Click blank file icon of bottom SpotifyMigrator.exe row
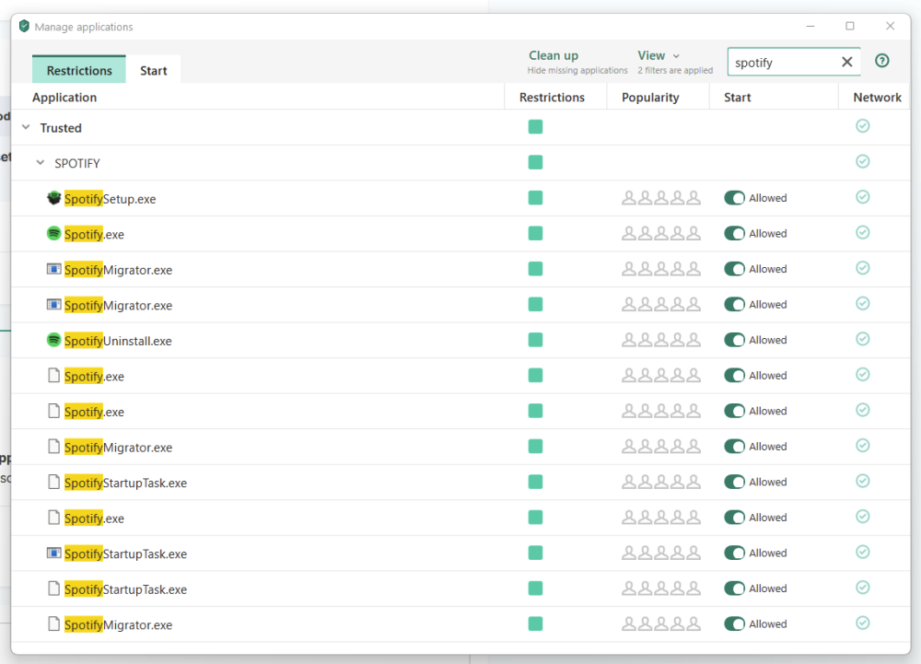The height and width of the screenshot is (664, 921). point(54,623)
